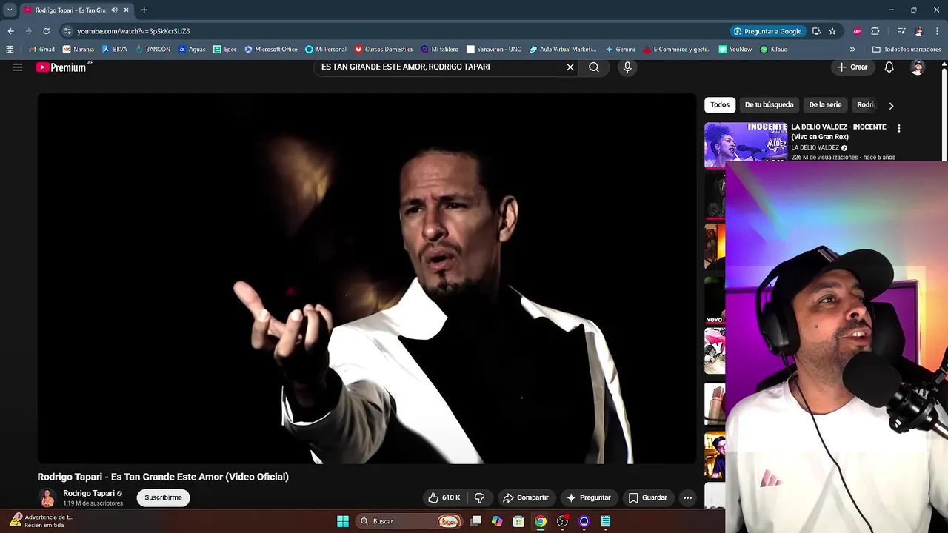This screenshot has height=533, width=948.
Task: Dislike the Rodrigo Tapari video
Action: 479,497
